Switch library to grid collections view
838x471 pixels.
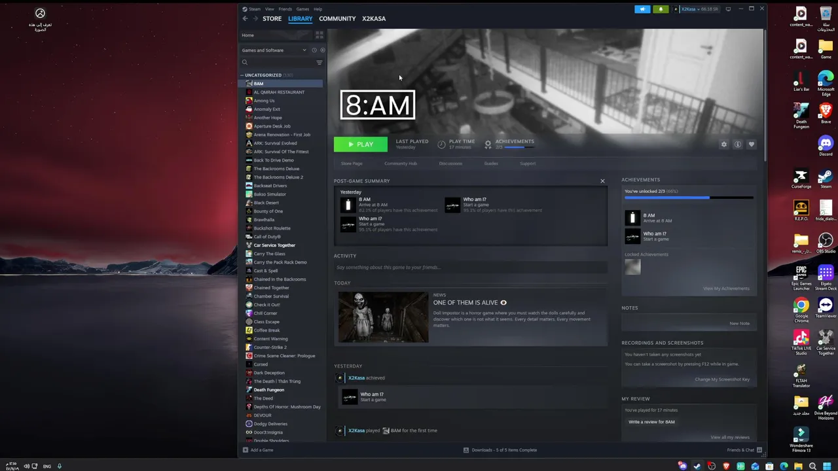click(319, 35)
